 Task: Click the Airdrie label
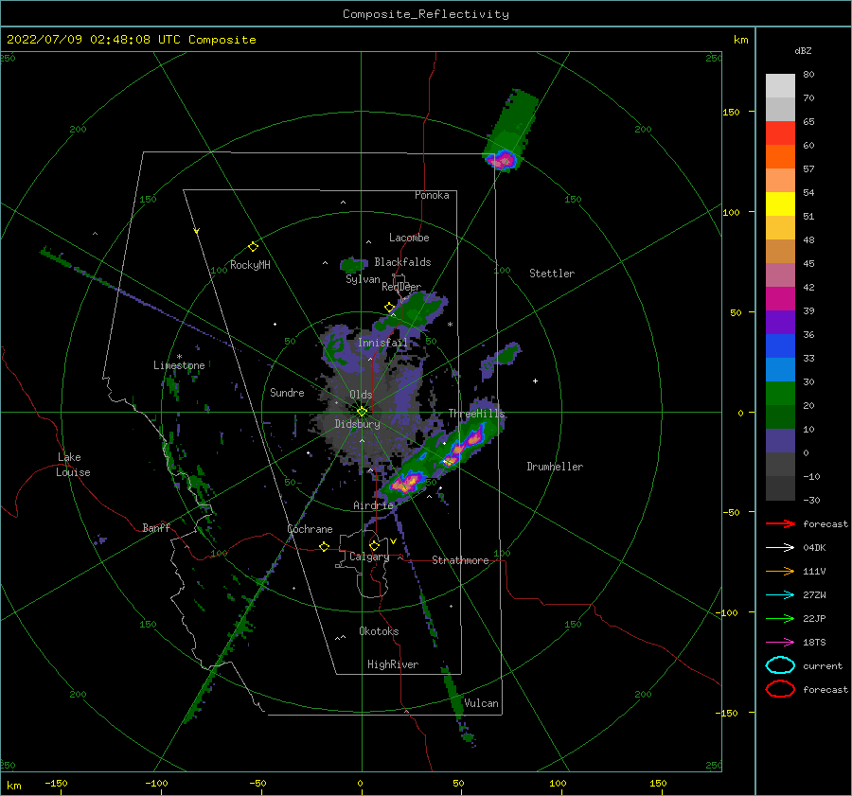click(373, 505)
